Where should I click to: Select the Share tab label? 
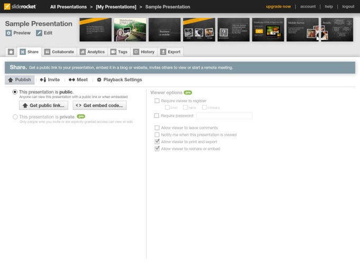point(33,52)
